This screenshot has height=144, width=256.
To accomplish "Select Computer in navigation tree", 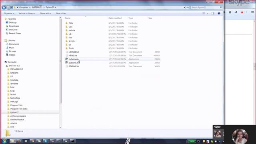I will pos(12,62).
